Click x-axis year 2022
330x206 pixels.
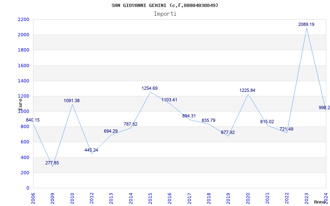click(287, 199)
